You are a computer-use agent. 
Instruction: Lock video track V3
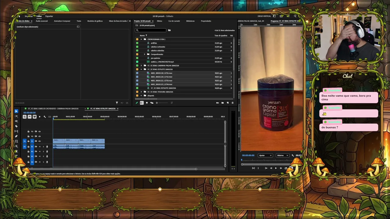(x=28, y=131)
